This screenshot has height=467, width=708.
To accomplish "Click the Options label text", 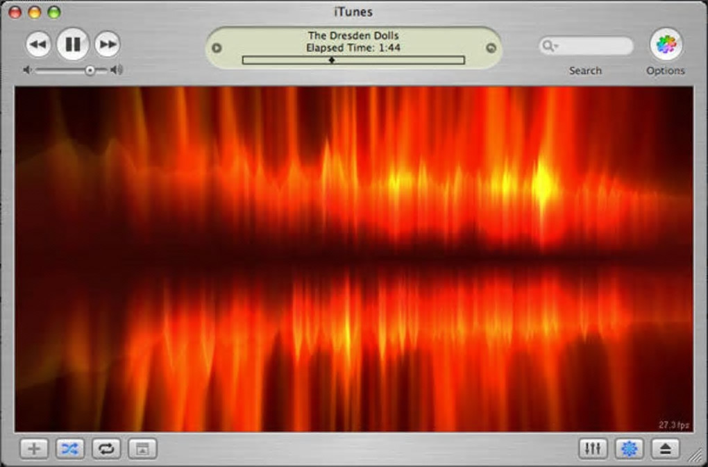I will (666, 71).
